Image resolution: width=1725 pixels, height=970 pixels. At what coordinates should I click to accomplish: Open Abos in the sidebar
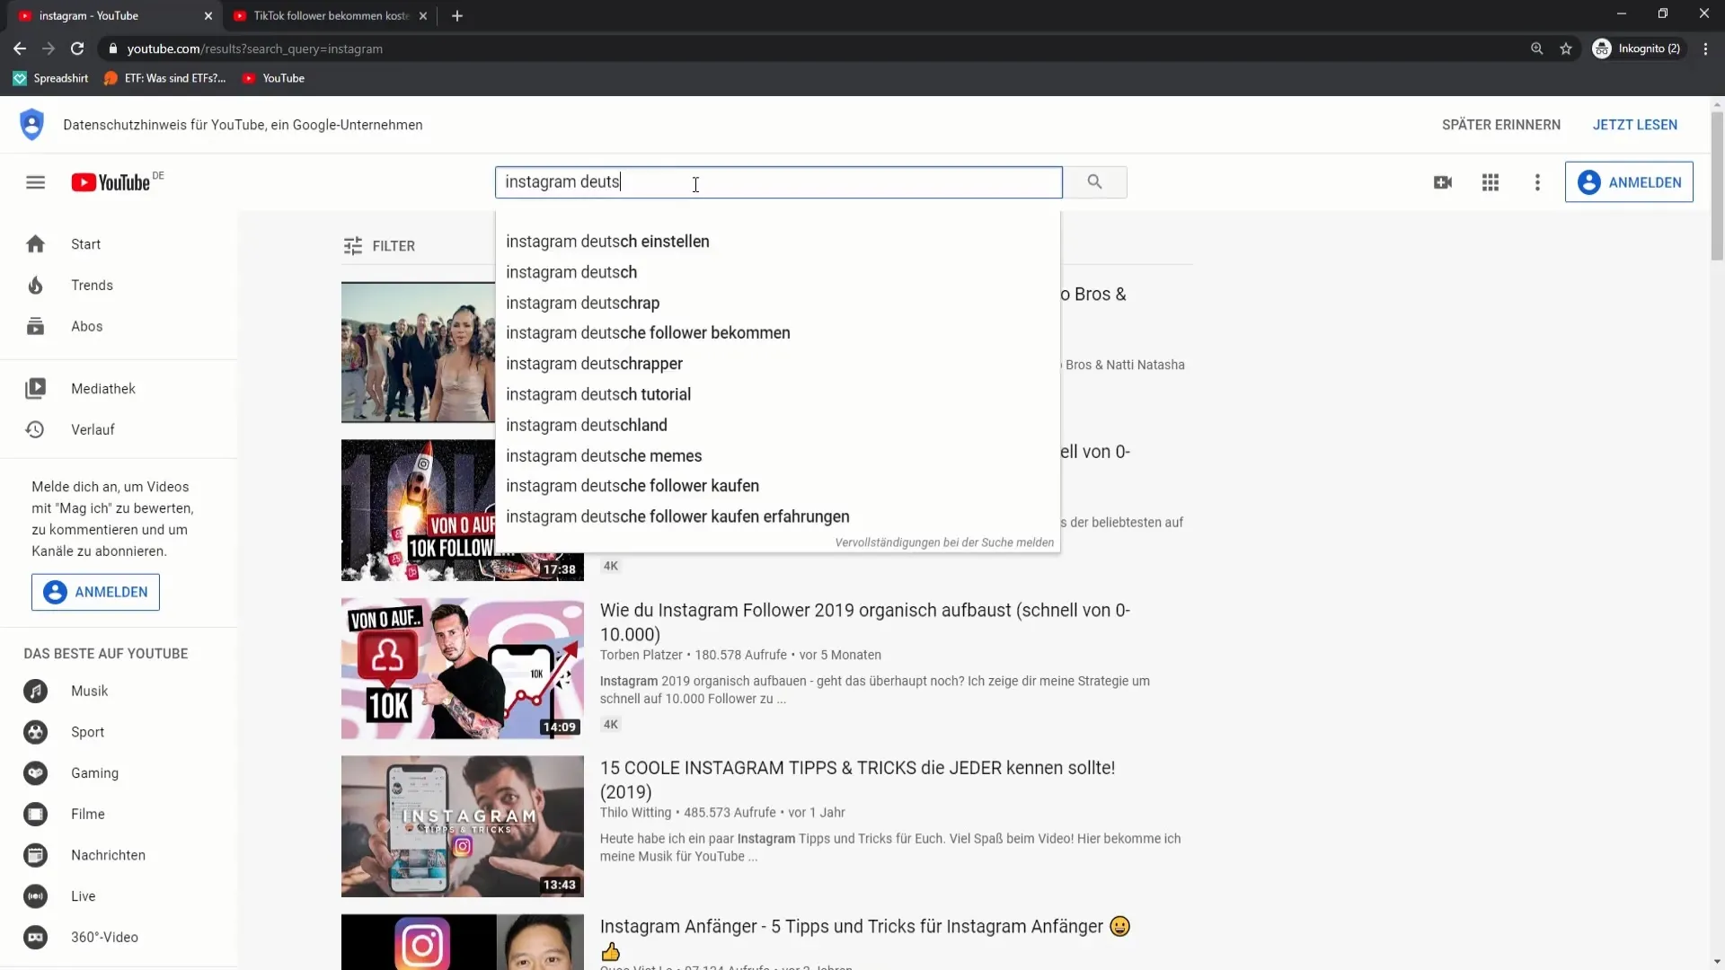click(x=119, y=326)
